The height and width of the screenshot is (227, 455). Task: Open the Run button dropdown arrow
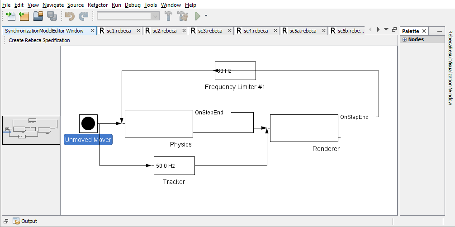tap(206, 16)
